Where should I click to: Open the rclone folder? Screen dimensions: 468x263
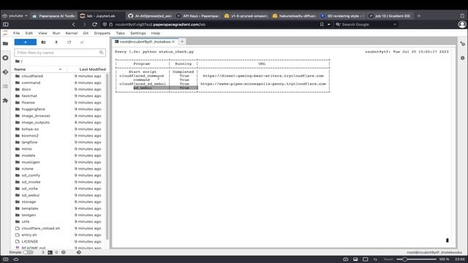coord(28,169)
